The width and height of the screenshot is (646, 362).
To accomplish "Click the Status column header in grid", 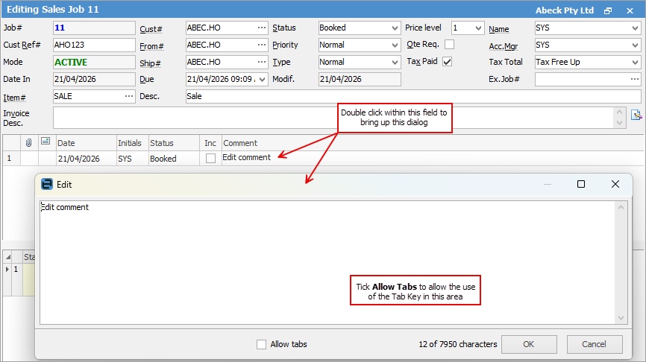I will click(x=174, y=143).
